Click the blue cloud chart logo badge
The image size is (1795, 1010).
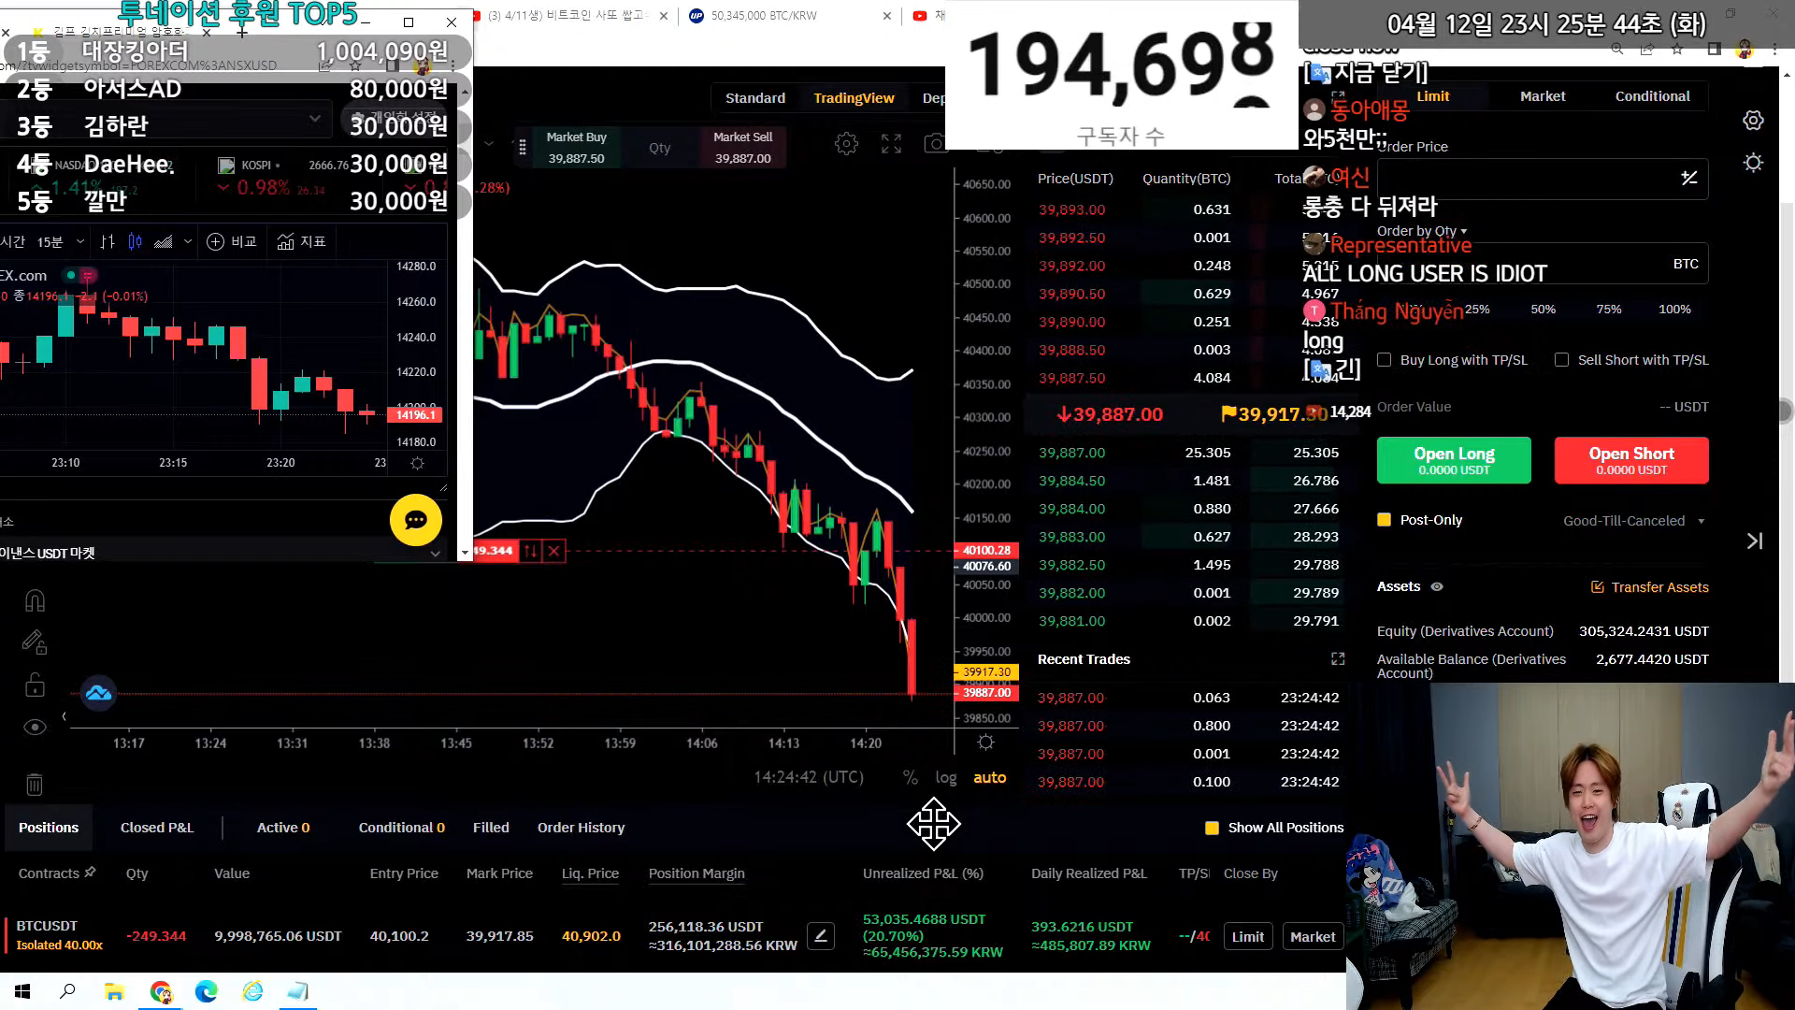[x=98, y=693]
